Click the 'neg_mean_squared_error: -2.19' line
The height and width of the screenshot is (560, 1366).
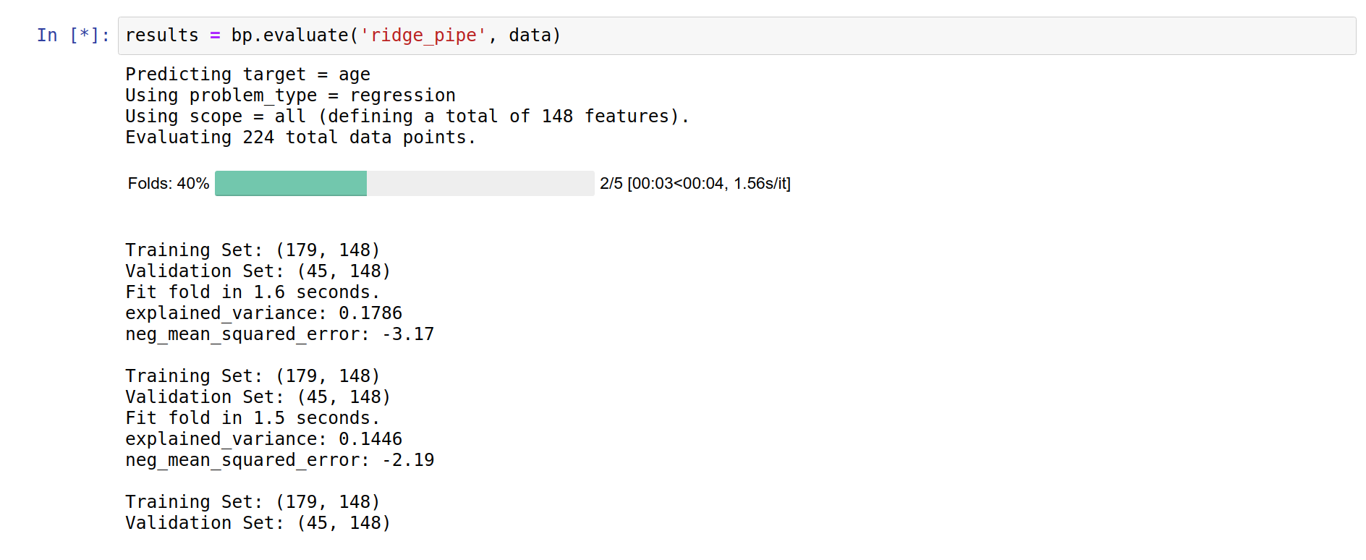click(279, 460)
